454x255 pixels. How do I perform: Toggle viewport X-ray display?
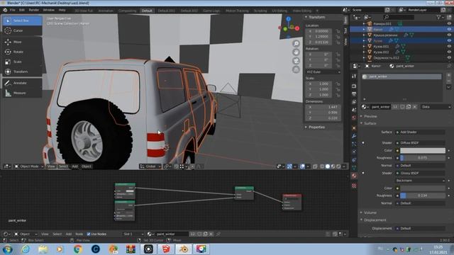pos(315,166)
